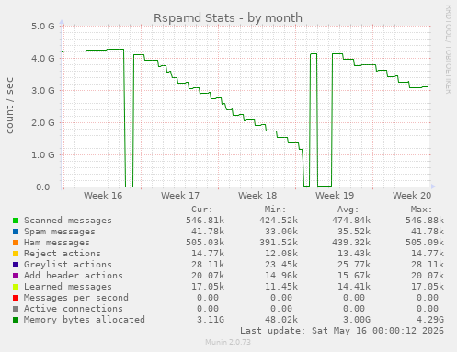The width and height of the screenshot is (457, 352).
Task: Click the Reject actions minimum 12.08k
Action: [281, 254]
